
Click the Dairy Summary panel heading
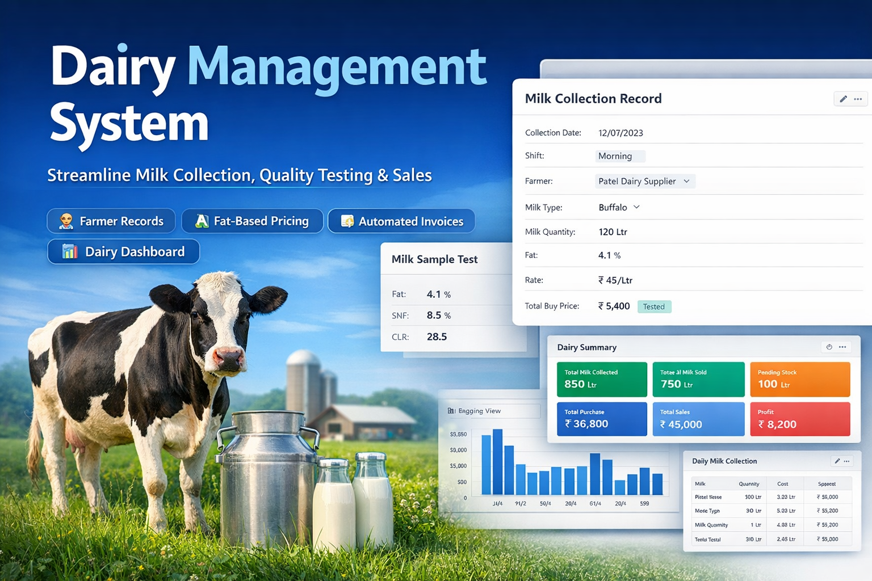(x=586, y=347)
